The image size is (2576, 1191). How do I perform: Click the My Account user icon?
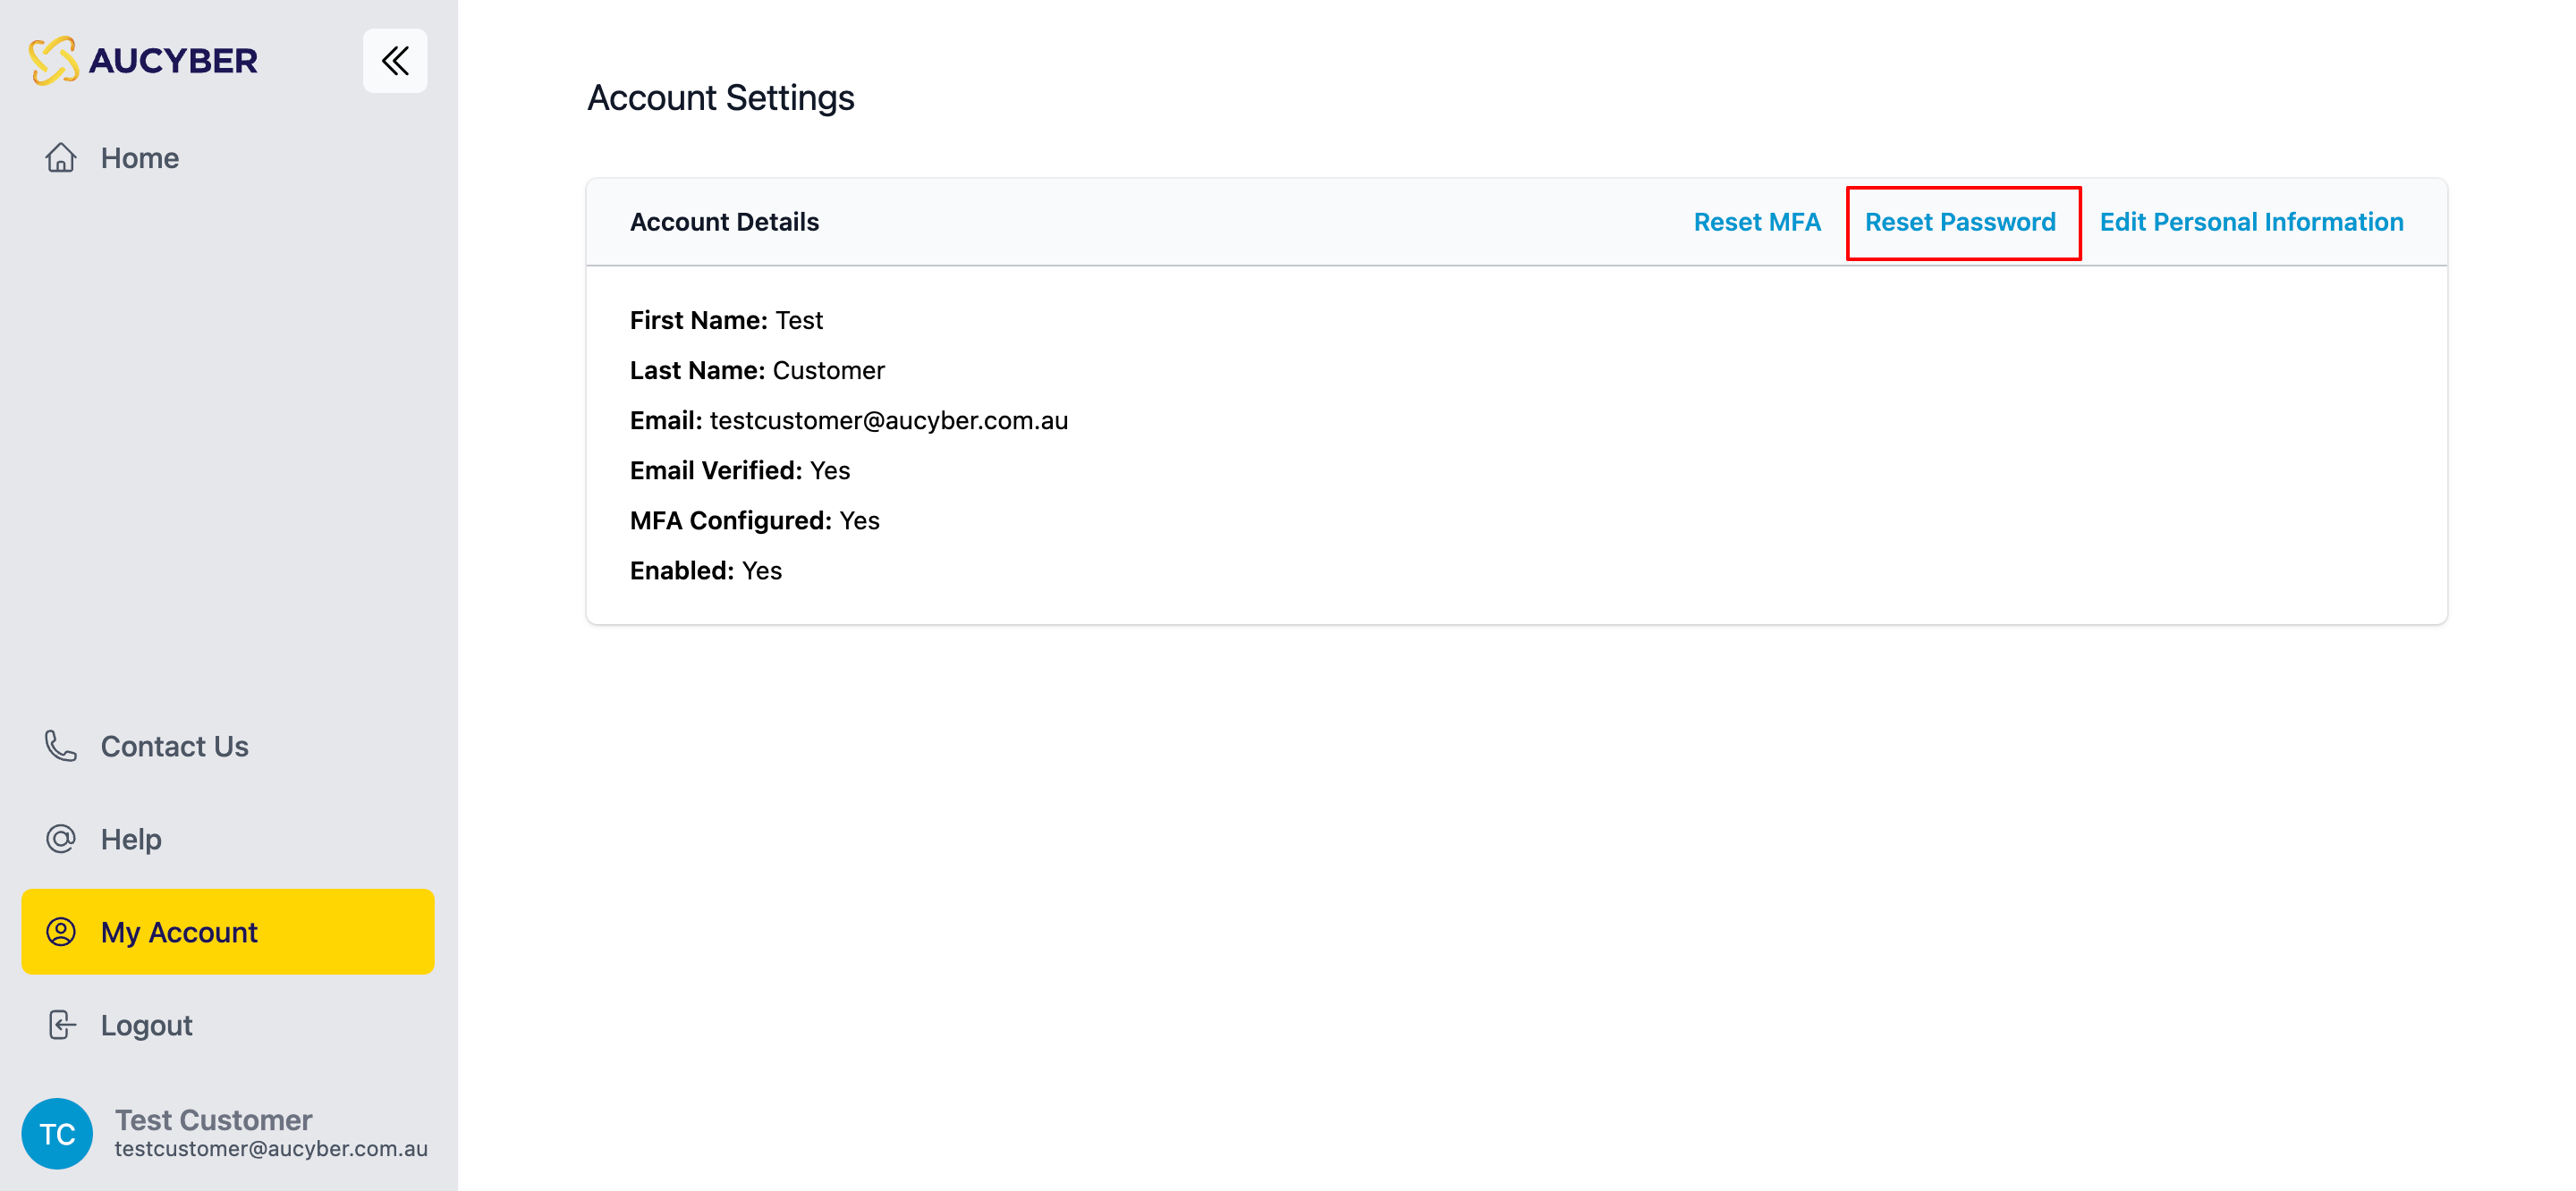(x=61, y=932)
